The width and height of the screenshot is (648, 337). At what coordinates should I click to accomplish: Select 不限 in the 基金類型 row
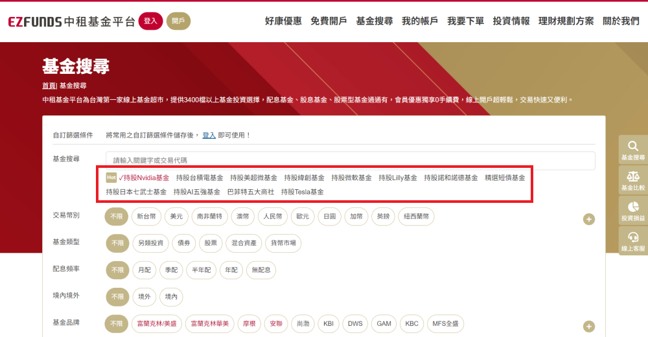pyautogui.click(x=117, y=243)
